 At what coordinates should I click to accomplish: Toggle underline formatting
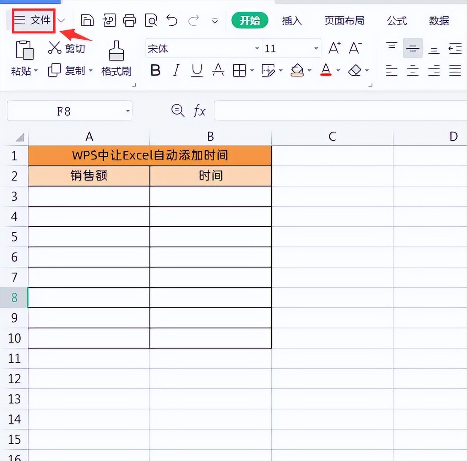[x=197, y=71]
